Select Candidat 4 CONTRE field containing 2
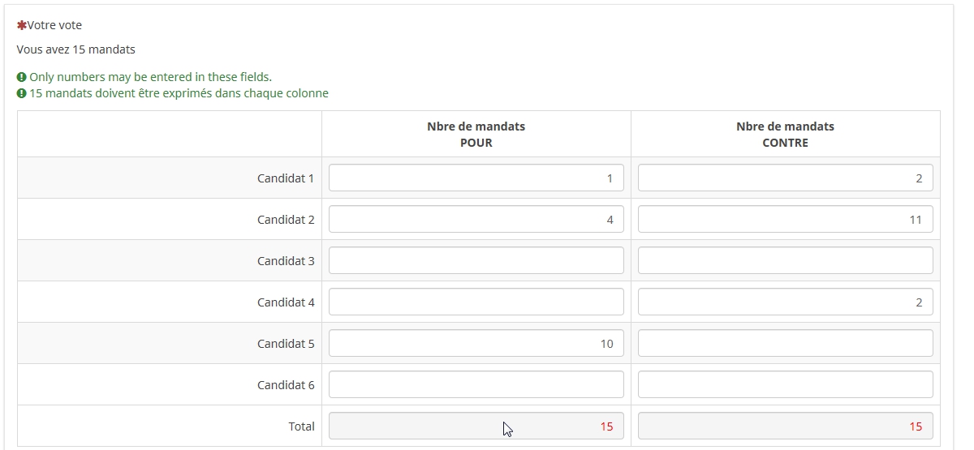The image size is (974, 450). (785, 302)
